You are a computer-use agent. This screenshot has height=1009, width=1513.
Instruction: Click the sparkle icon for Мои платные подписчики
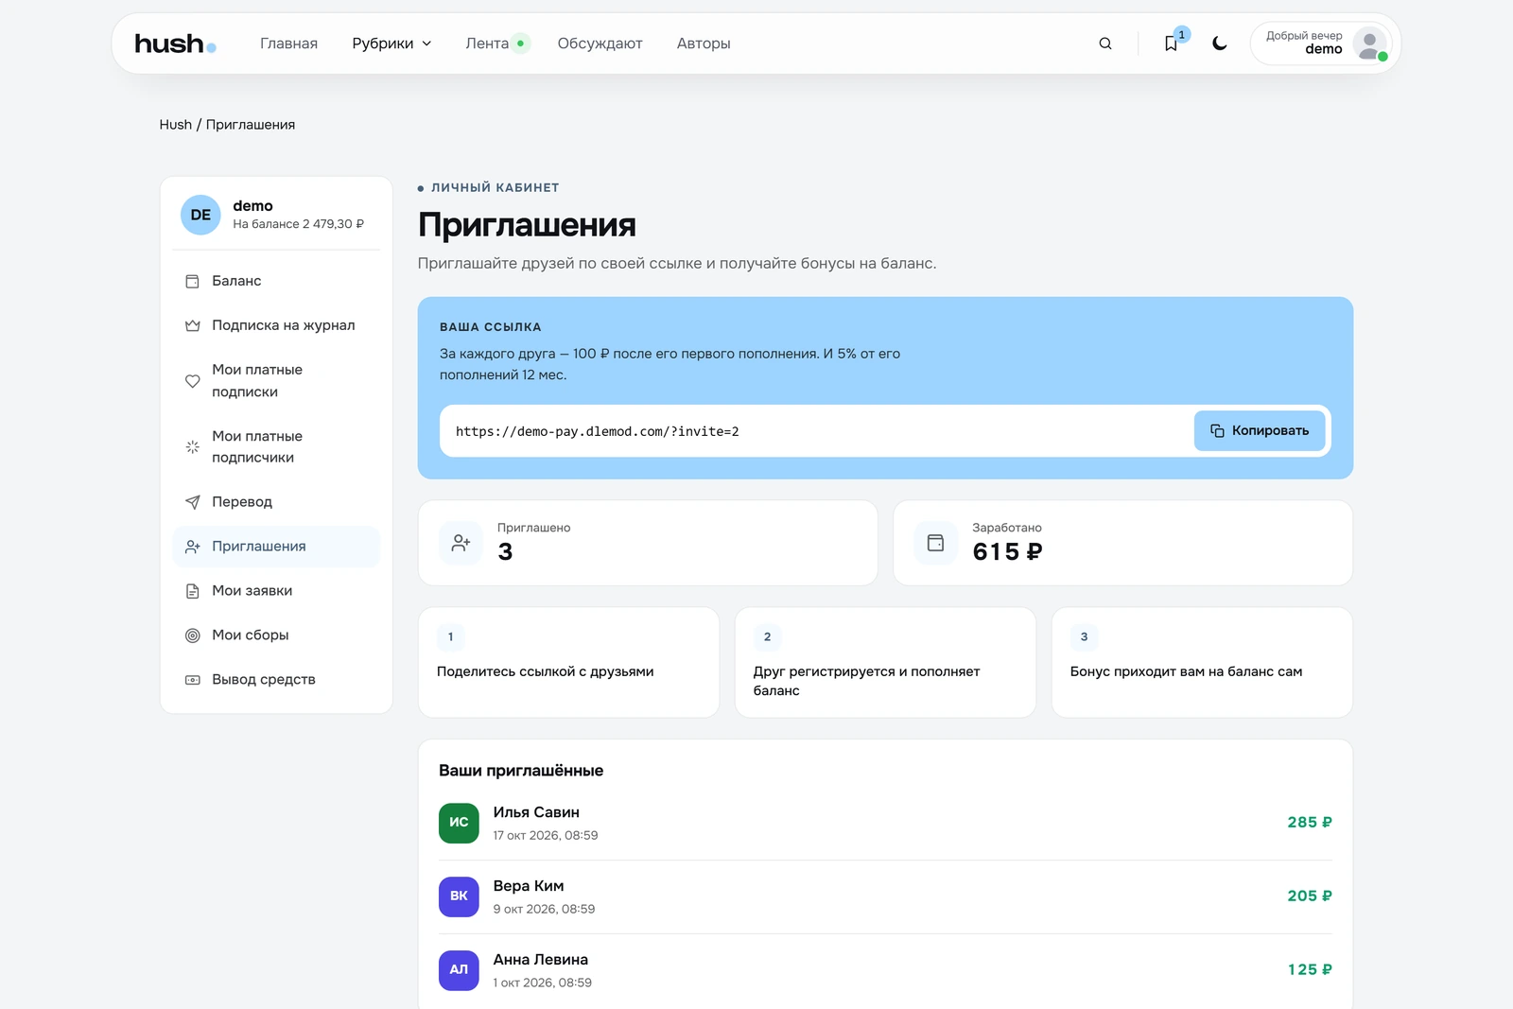point(193,446)
